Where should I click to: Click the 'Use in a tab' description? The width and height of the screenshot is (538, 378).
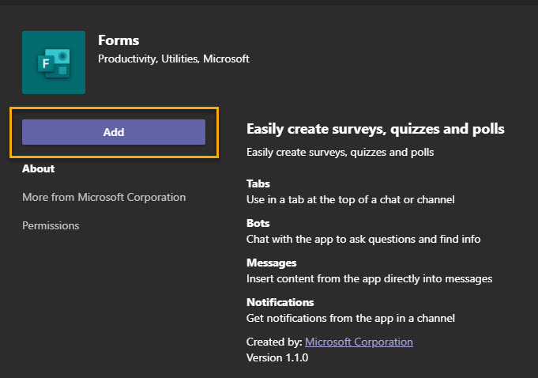350,199
